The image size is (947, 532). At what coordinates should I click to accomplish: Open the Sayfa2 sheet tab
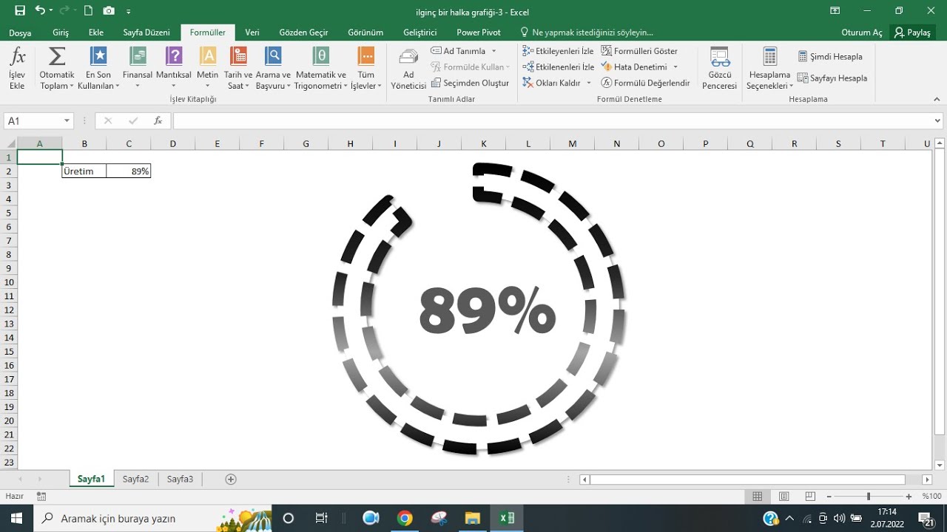[x=135, y=479]
